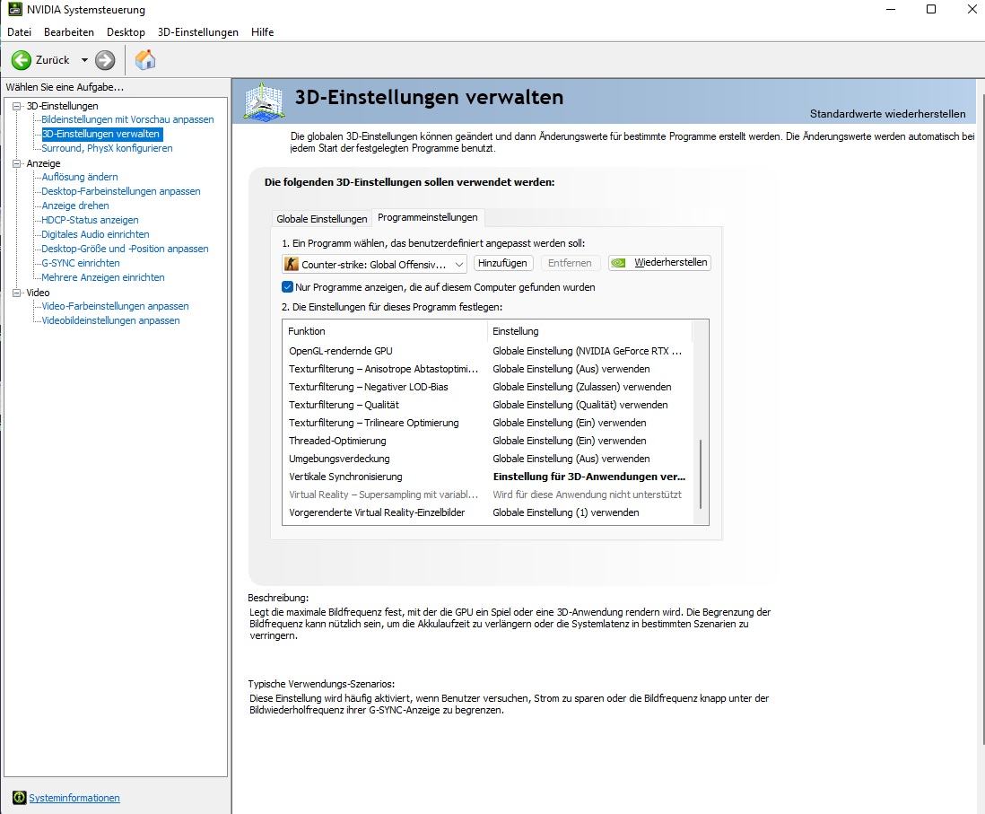Collapse the Anzeige tree node

[x=17, y=163]
